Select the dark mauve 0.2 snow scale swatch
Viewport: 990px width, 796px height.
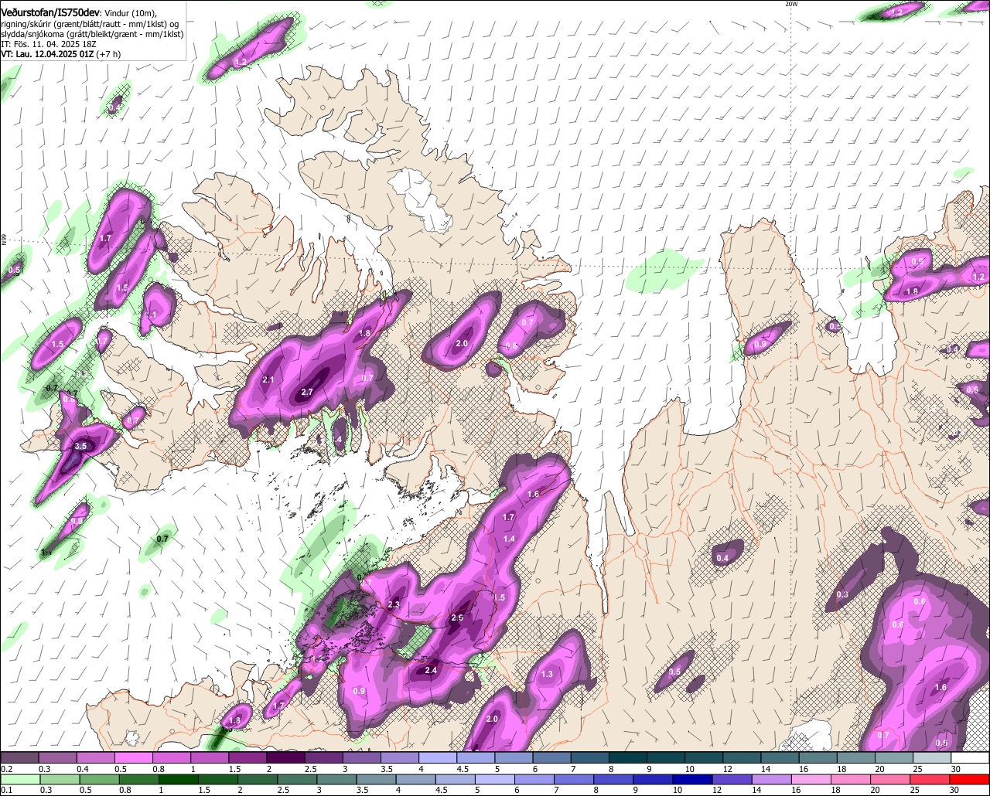(19, 758)
